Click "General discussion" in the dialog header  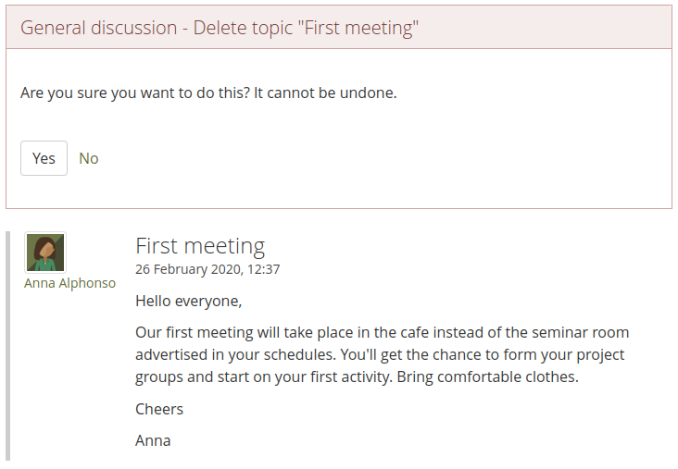pos(98,28)
